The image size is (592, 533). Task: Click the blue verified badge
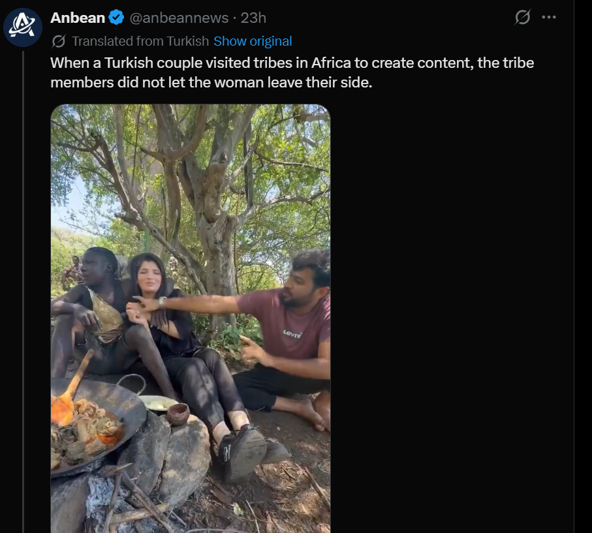point(117,18)
